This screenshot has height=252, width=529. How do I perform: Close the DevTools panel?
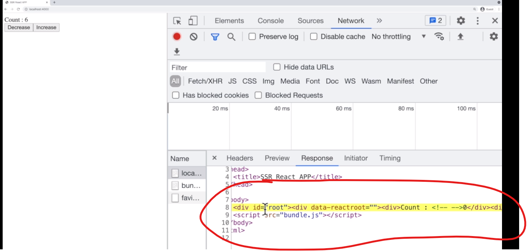495,21
